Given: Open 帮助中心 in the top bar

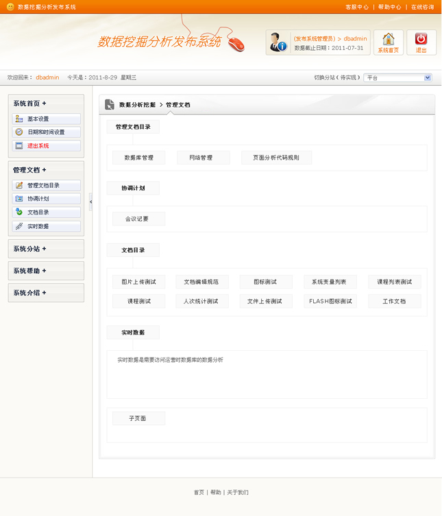Looking at the screenshot, I should (389, 7).
